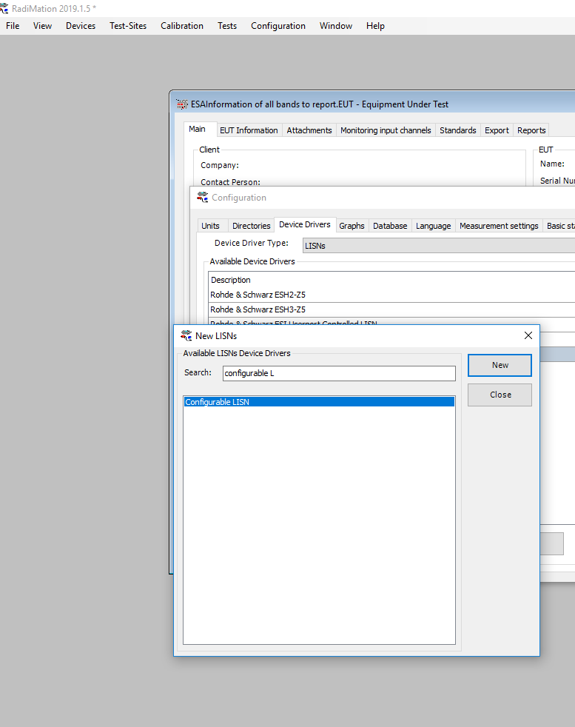The image size is (575, 727).
Task: Open the Calibration menu
Action: click(182, 26)
